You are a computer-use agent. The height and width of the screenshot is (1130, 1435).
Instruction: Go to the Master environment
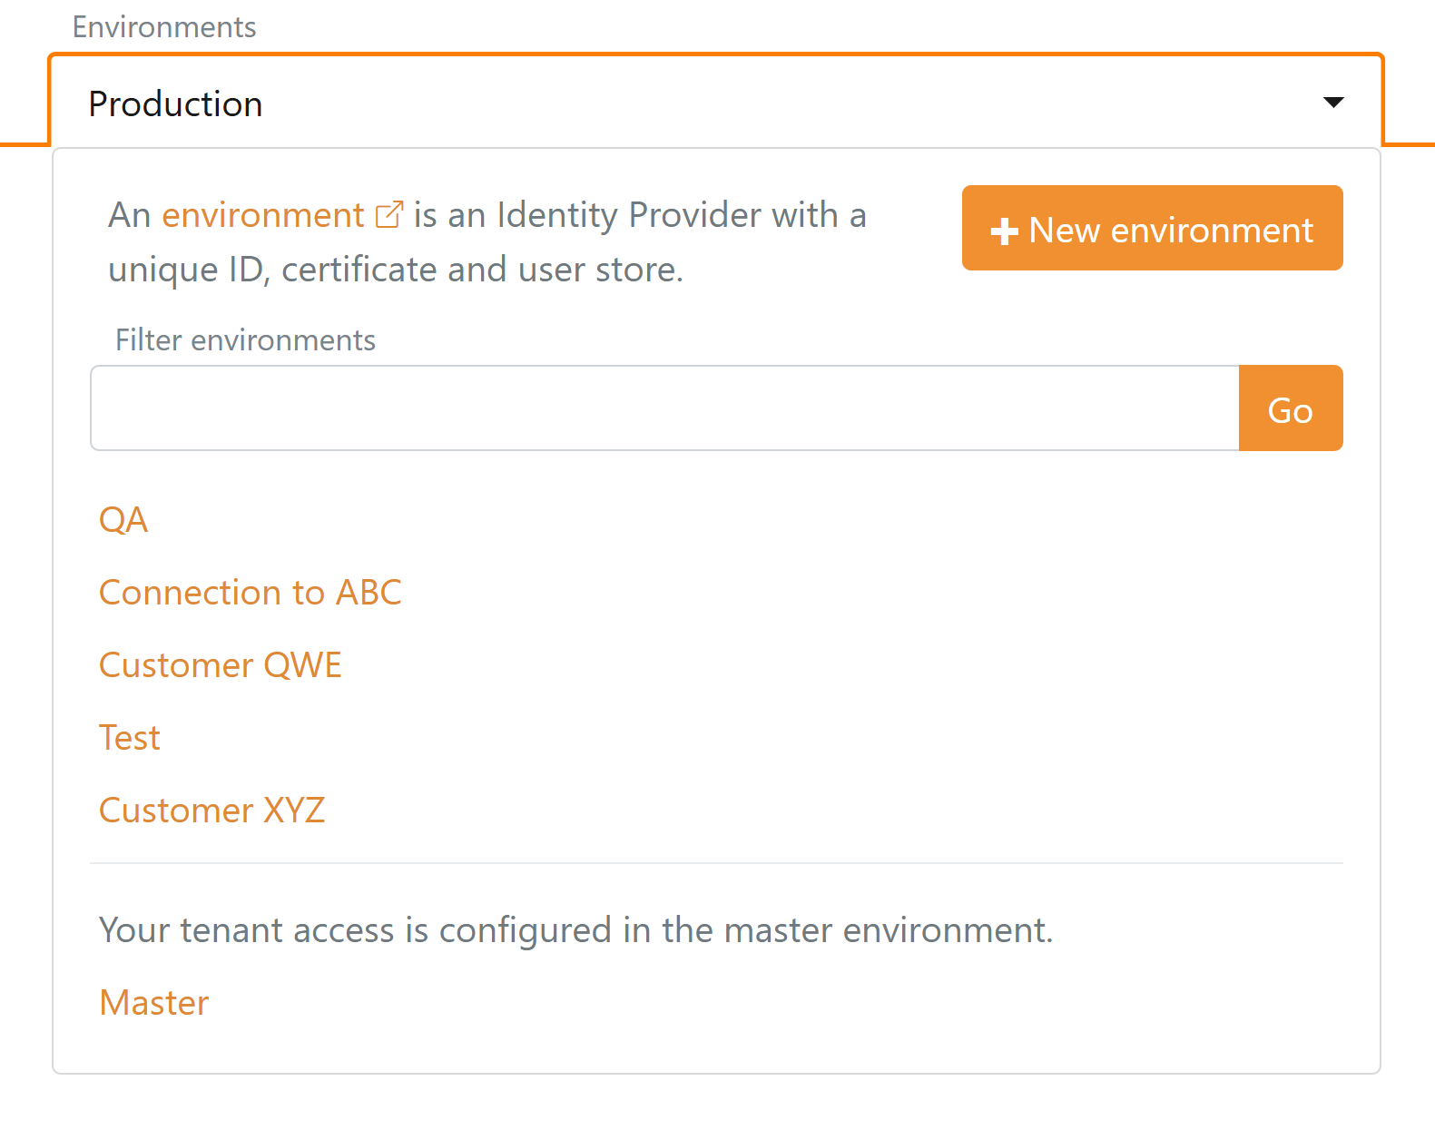tap(154, 1003)
